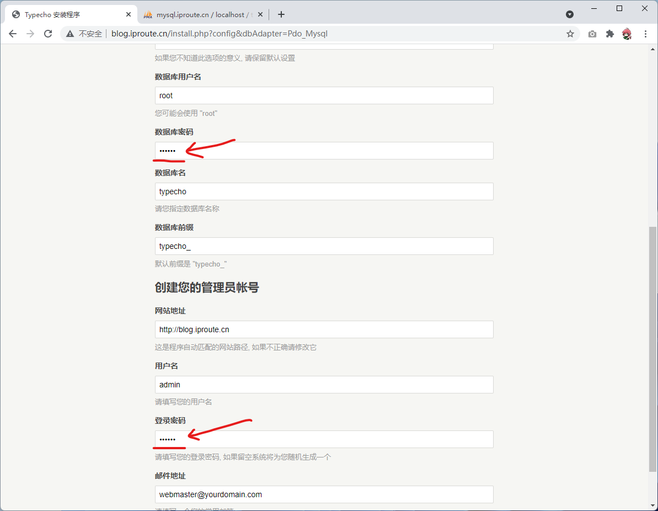658x511 pixels.
Task: Switch to the mysql.iproute.cn tab
Action: click(x=204, y=15)
